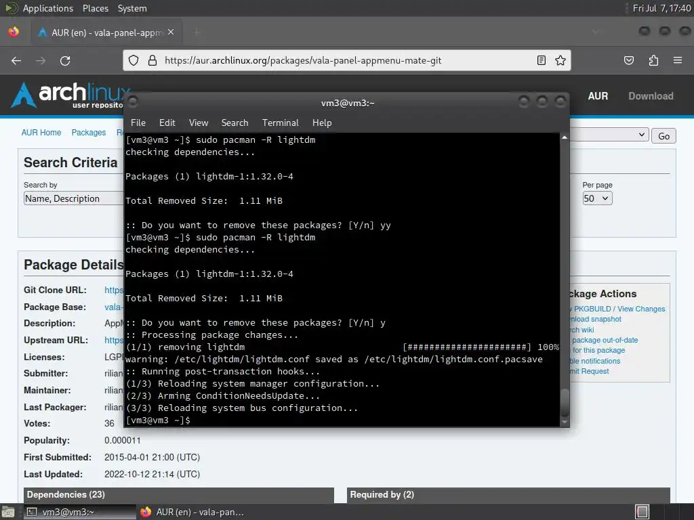Open the terminal Terminal menu
This screenshot has height=520, width=694.
280,123
